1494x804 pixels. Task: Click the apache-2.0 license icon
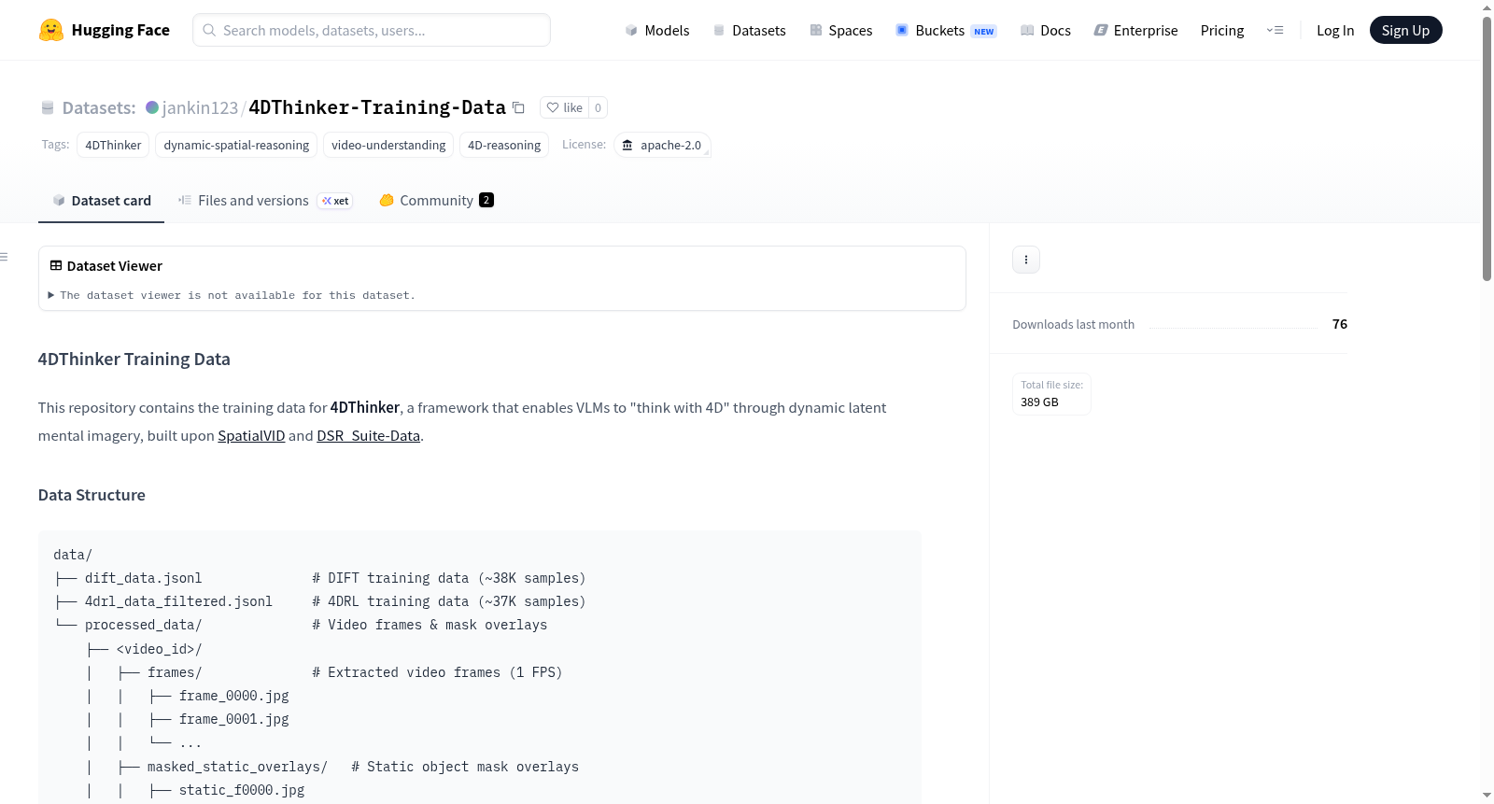pyautogui.click(x=627, y=145)
